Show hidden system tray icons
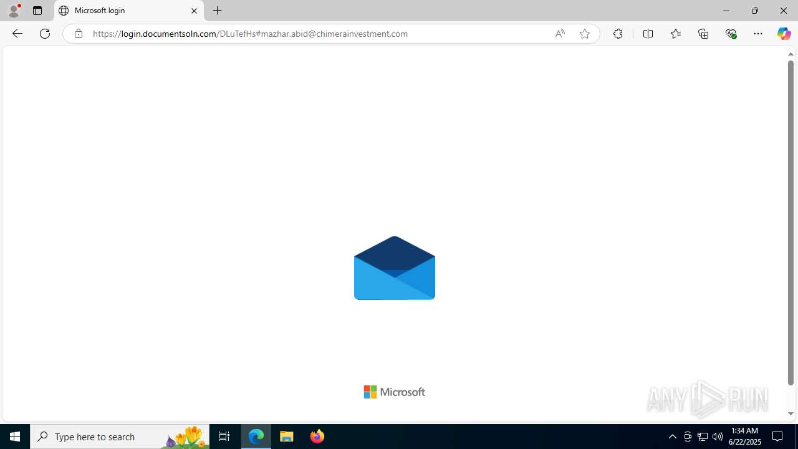 point(672,437)
